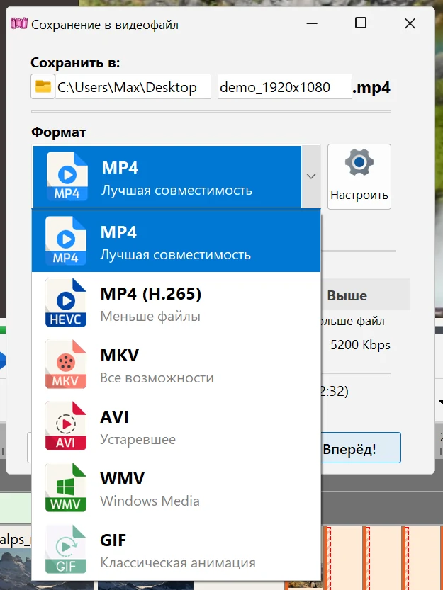Click the 5200 Kbps bitrate value
This screenshot has width=443, height=590.
[361, 345]
